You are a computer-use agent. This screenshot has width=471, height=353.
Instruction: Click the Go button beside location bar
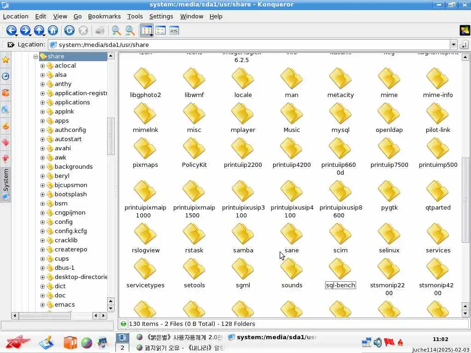click(x=464, y=45)
